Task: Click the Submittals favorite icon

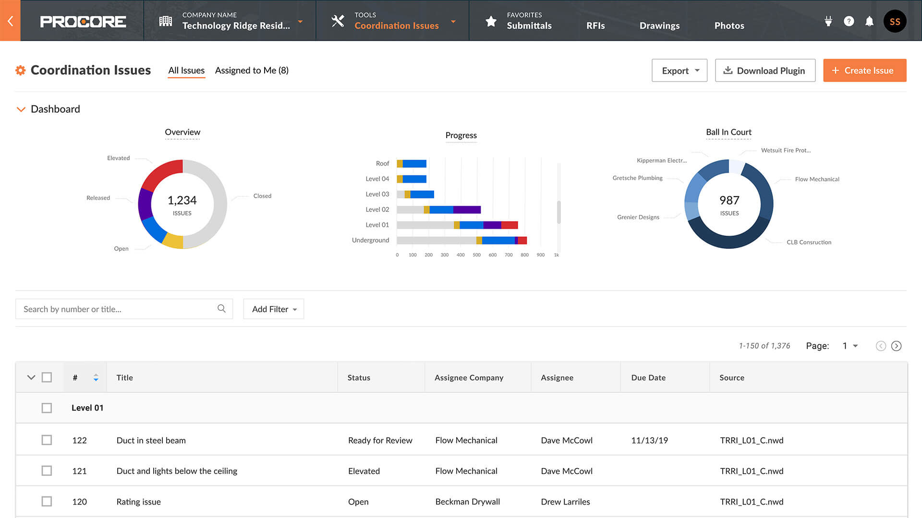Action: pos(491,21)
